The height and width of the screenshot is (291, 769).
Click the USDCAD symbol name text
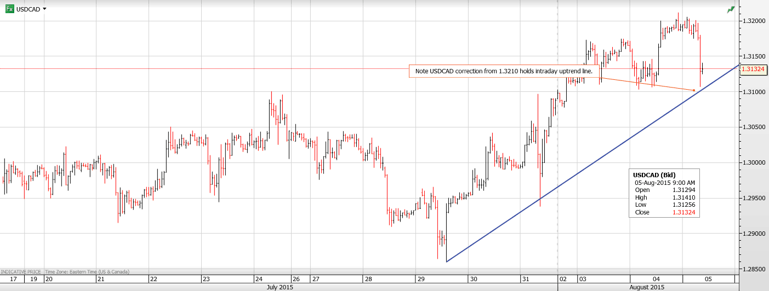28,9
